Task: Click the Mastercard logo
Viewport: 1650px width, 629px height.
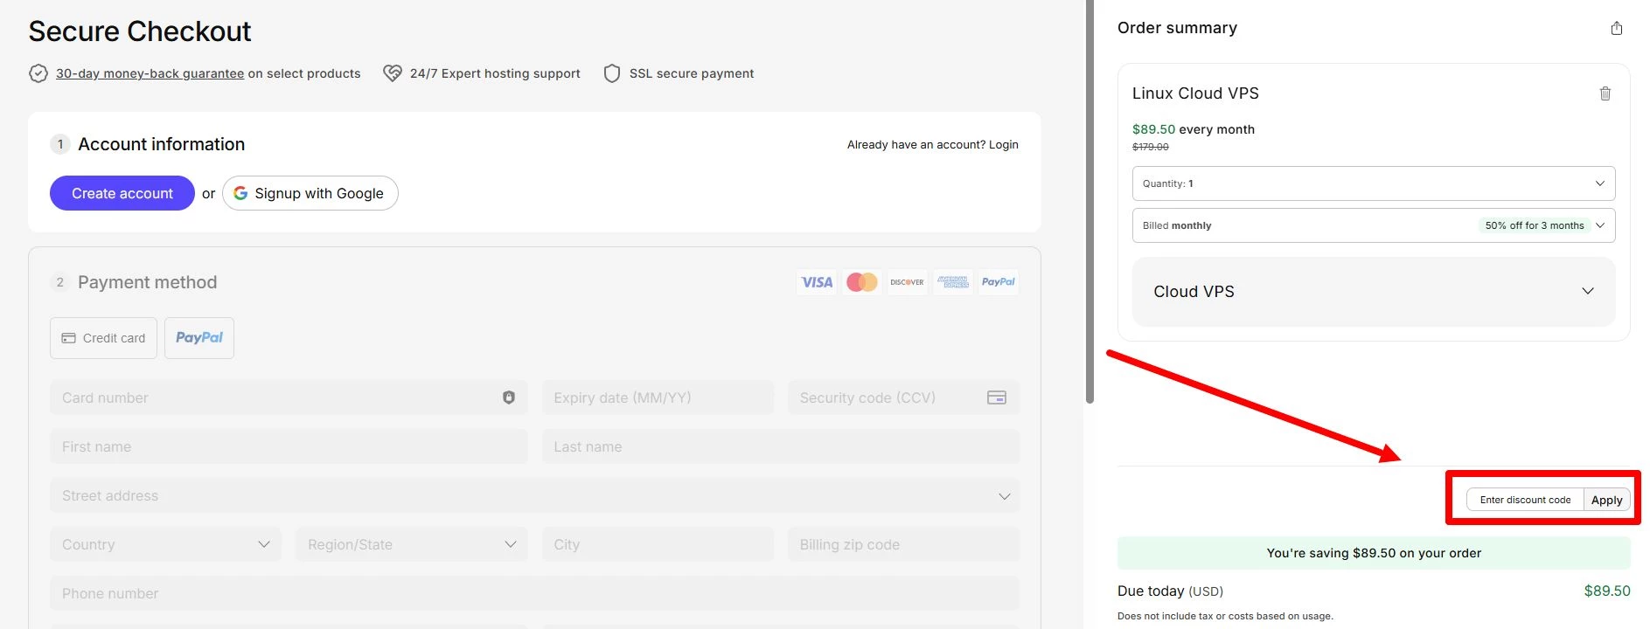Action: coord(861,282)
